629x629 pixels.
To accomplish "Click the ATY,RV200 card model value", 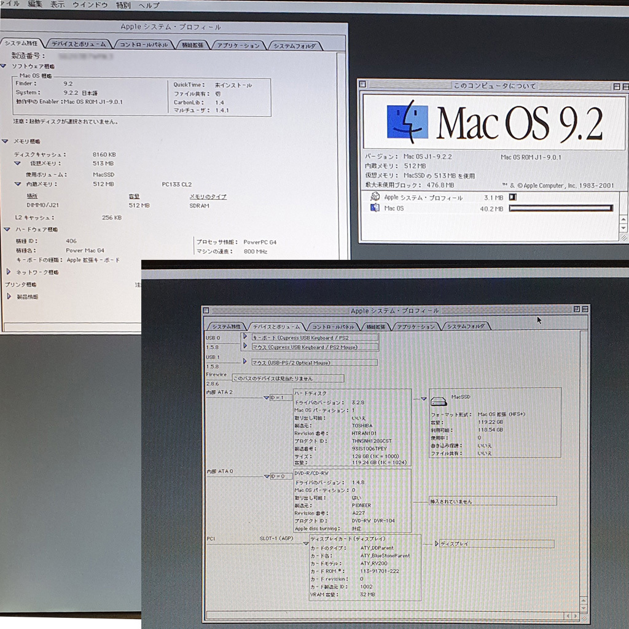I will 374,563.
